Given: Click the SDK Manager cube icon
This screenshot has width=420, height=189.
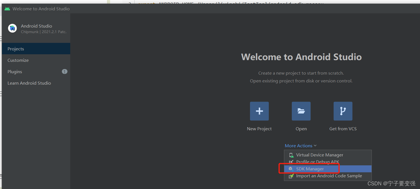Looking at the screenshot, I should point(291,169).
